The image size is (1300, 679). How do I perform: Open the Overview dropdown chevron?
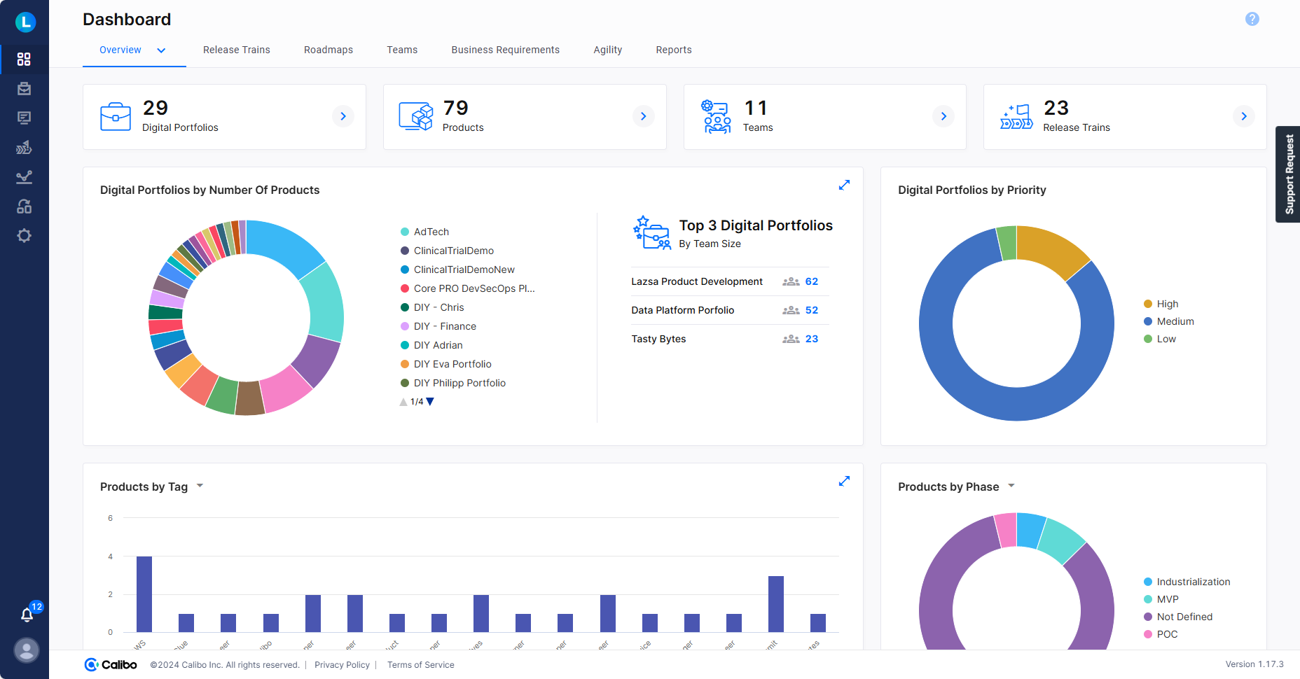pos(161,50)
